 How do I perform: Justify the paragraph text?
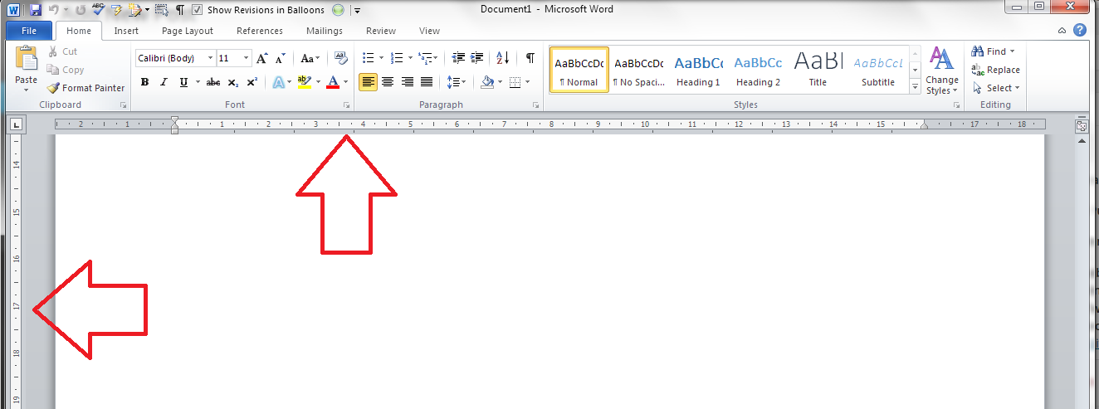(427, 82)
